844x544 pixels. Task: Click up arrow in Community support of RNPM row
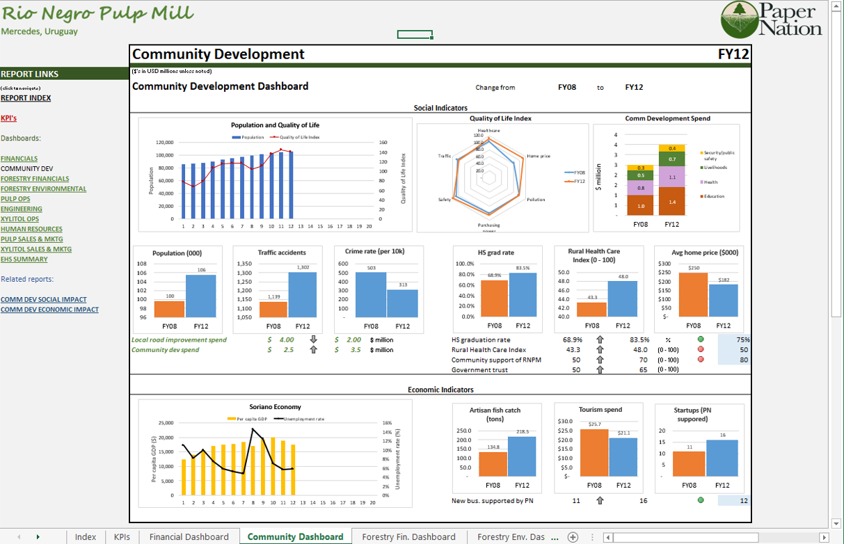[x=600, y=360]
